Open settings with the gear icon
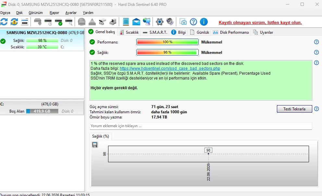The image size is (322, 196). 160,22
